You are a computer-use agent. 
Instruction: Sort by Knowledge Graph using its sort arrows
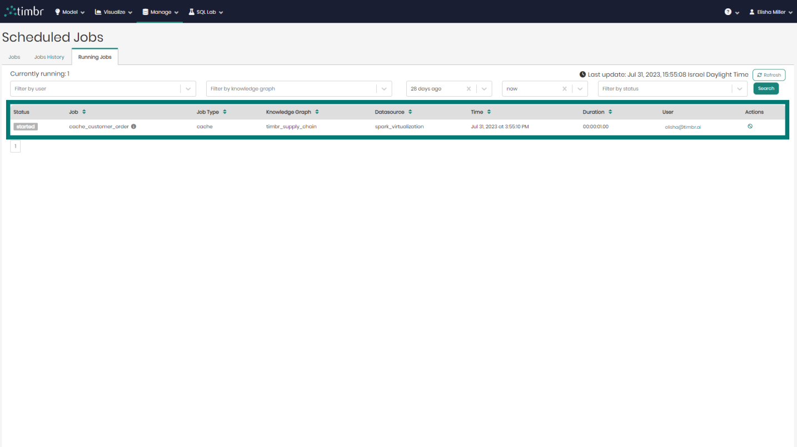(317, 111)
